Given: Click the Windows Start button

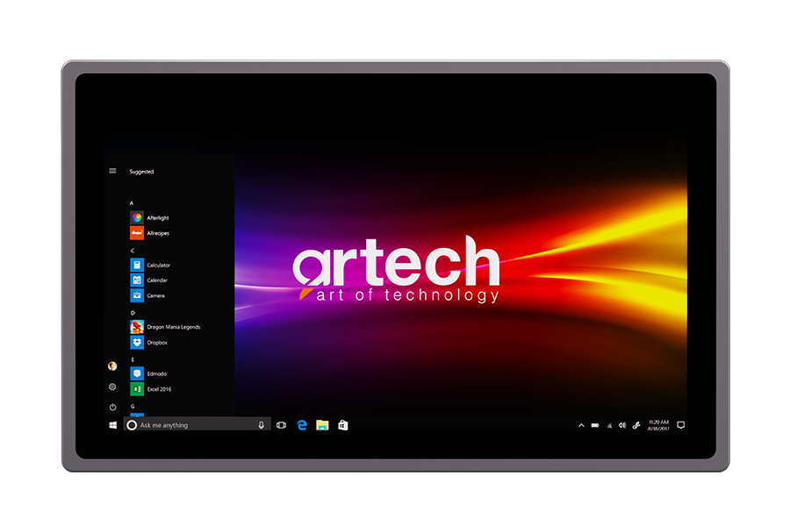Looking at the screenshot, I should tap(113, 425).
